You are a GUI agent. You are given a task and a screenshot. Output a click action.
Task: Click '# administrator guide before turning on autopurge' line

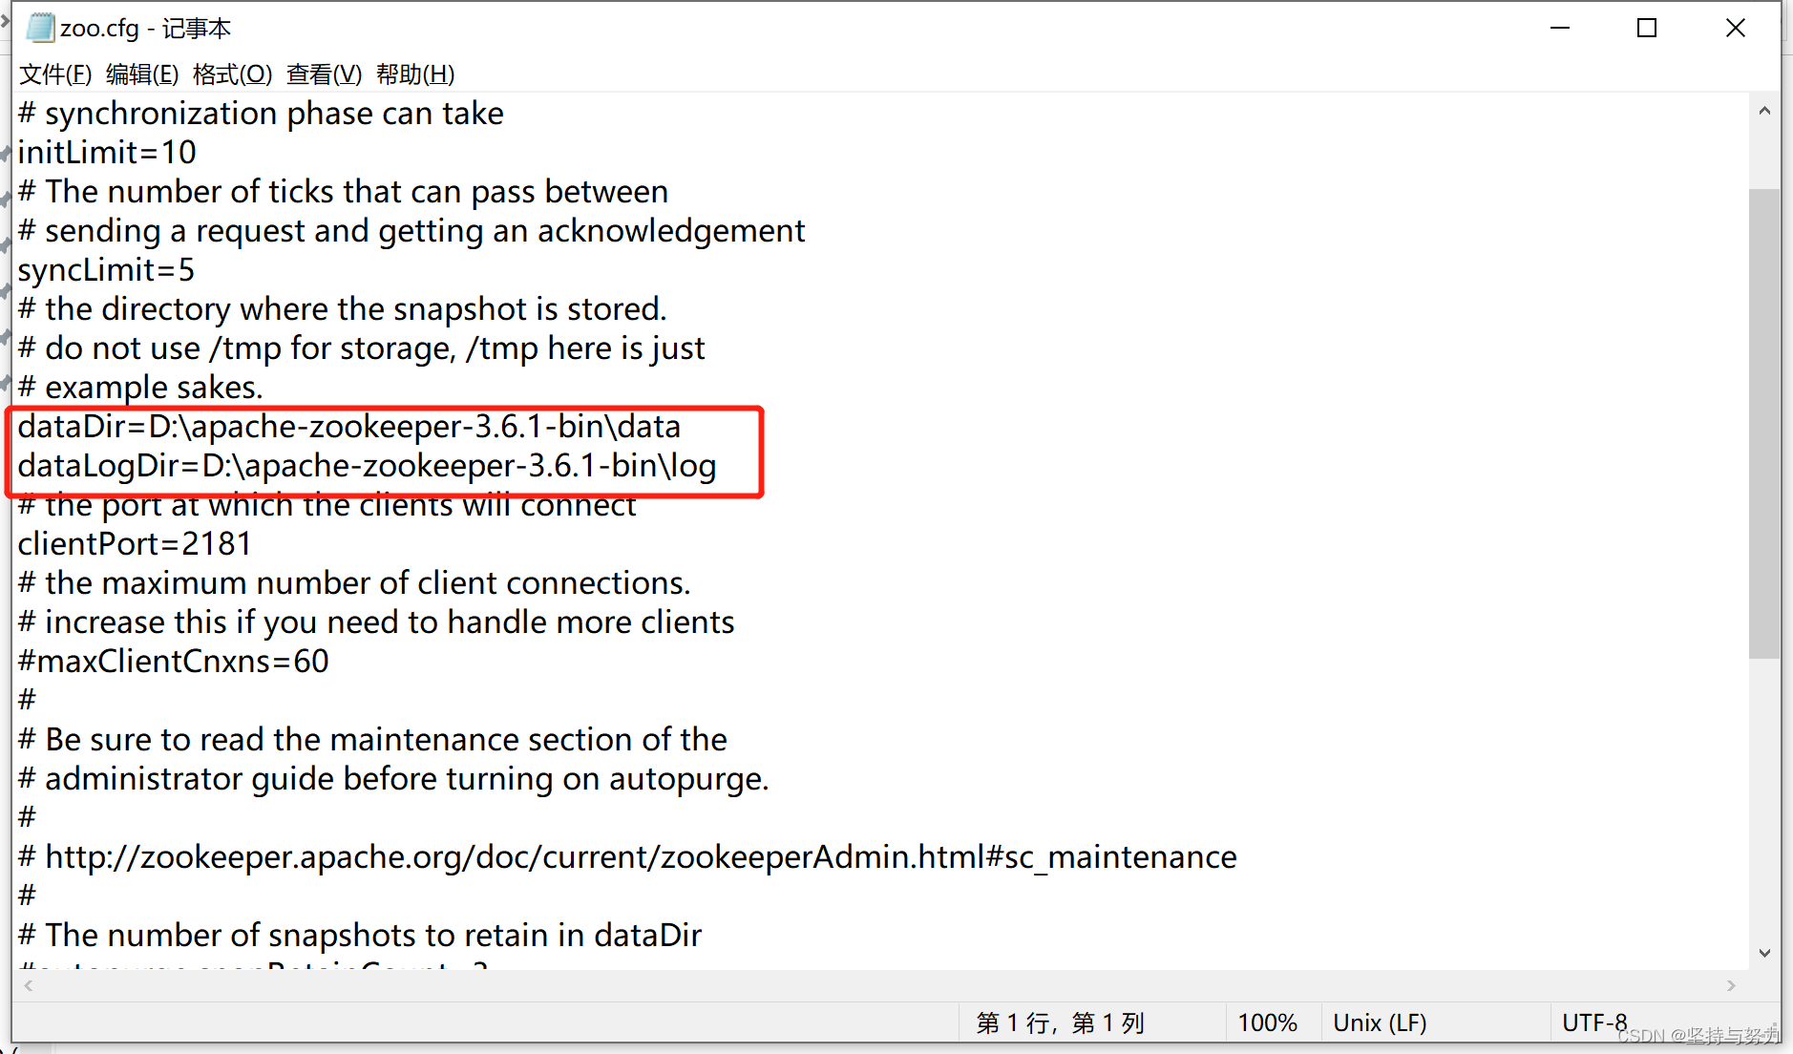(393, 778)
